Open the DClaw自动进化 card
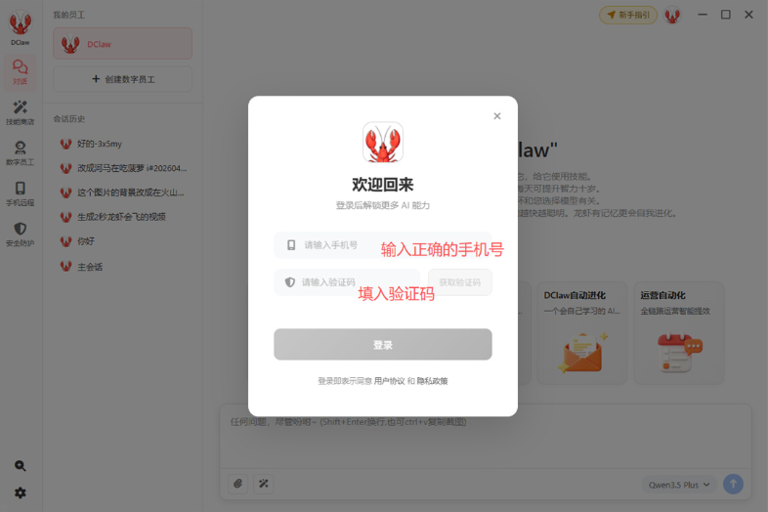Image resolution: width=768 pixels, height=512 pixels. [x=582, y=333]
